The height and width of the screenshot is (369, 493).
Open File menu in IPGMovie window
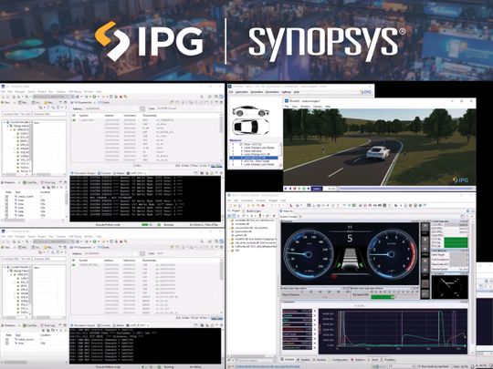(287, 107)
